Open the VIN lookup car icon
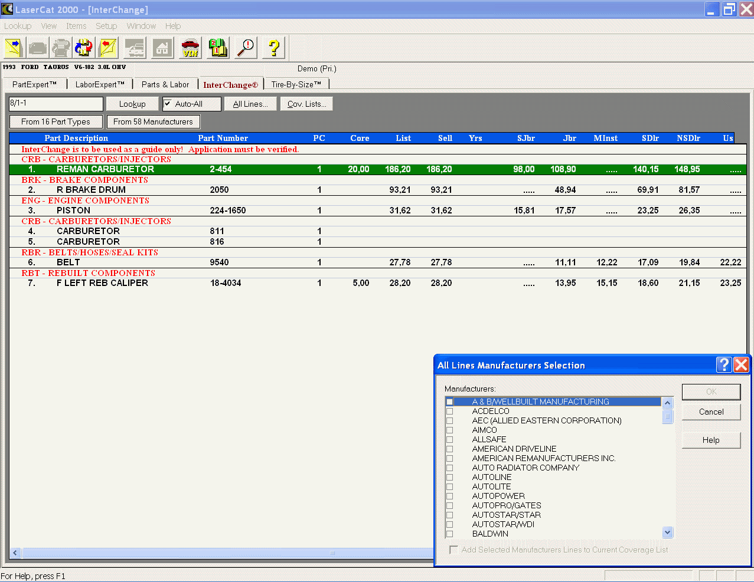This screenshot has height=582, width=754. click(x=190, y=48)
